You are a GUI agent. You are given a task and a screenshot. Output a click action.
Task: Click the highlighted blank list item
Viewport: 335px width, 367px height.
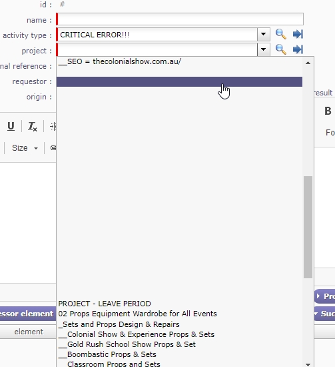click(x=179, y=81)
